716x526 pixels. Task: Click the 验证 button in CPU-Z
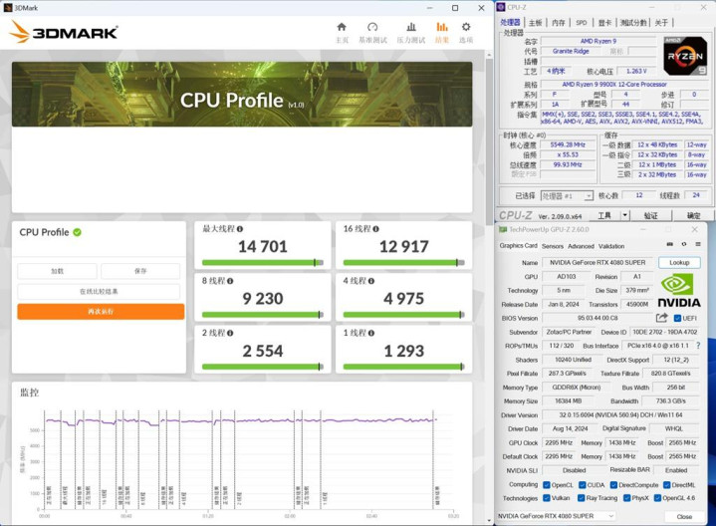tap(650, 215)
